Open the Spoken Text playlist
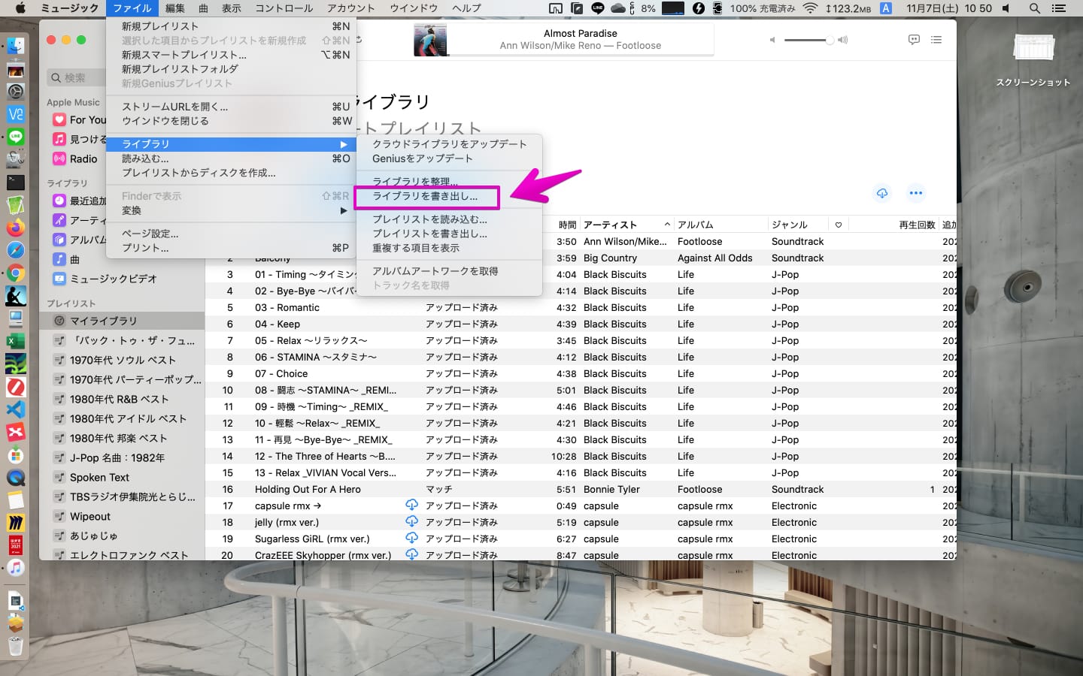This screenshot has width=1083, height=676. [122, 477]
